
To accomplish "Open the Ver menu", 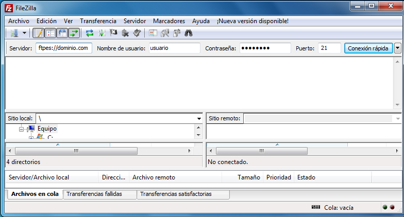I will tap(68, 21).
